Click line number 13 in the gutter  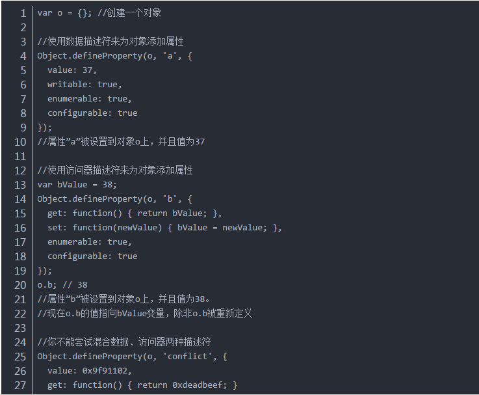20,185
